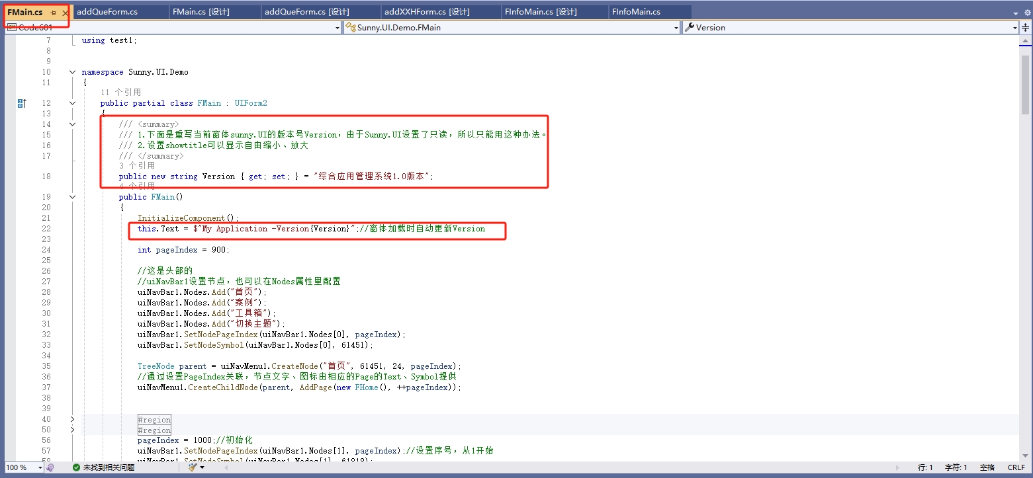Click 'int pageIndex = 900;' statement
This screenshot has width=1033, height=478.
point(183,250)
